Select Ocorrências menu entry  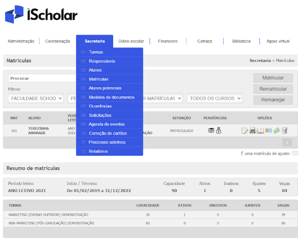tap(110, 106)
